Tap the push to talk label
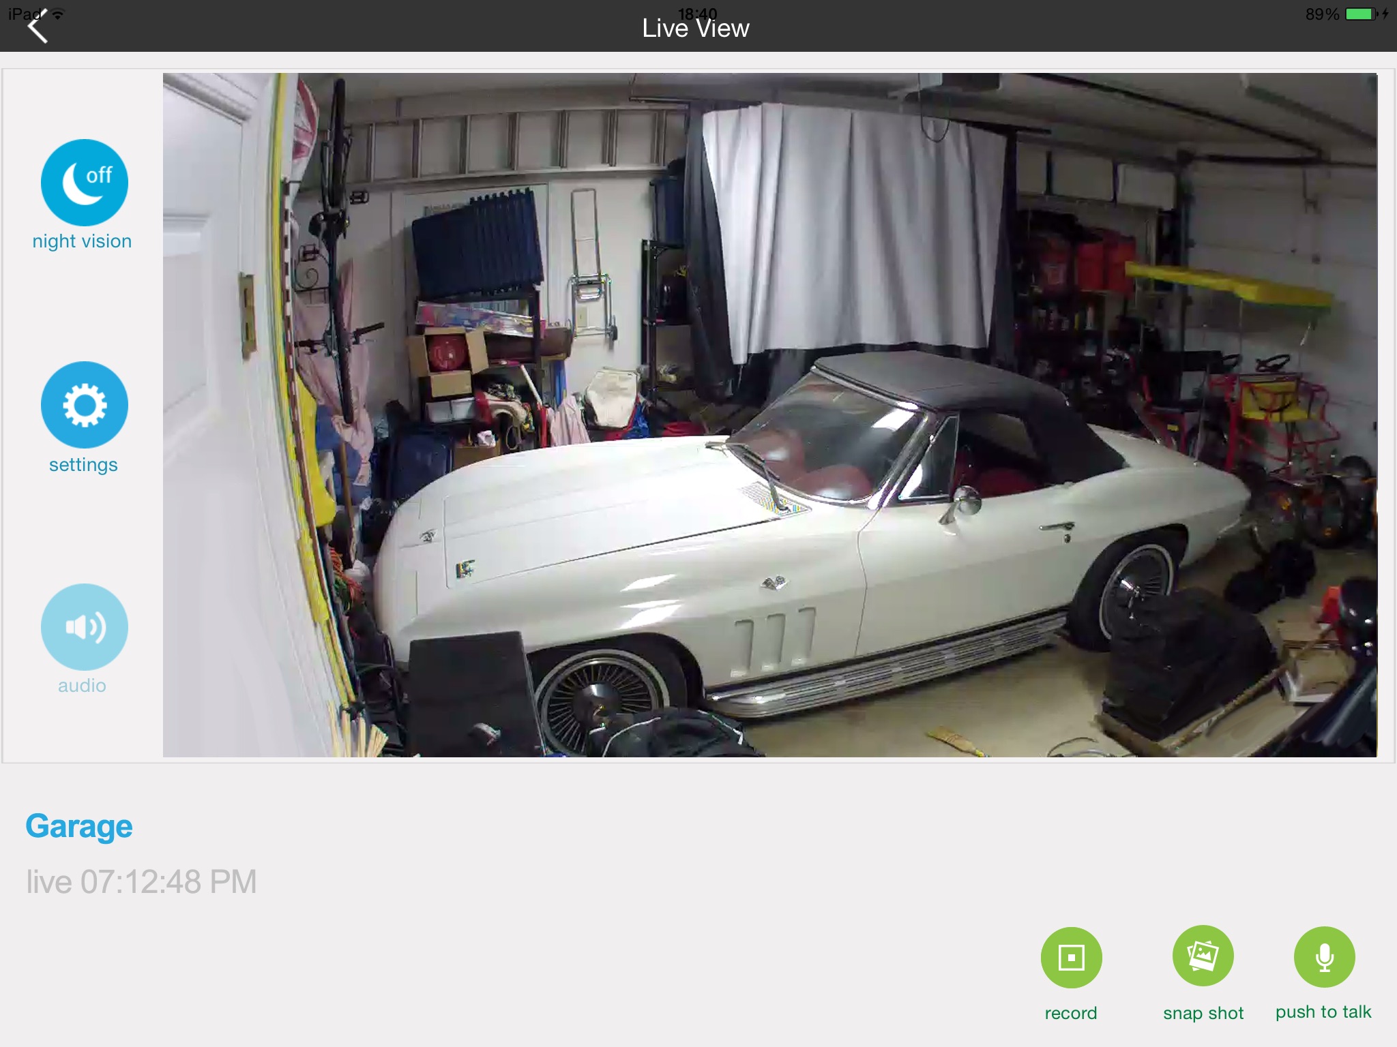Screen dimensions: 1397x1047 [x=1323, y=1012]
